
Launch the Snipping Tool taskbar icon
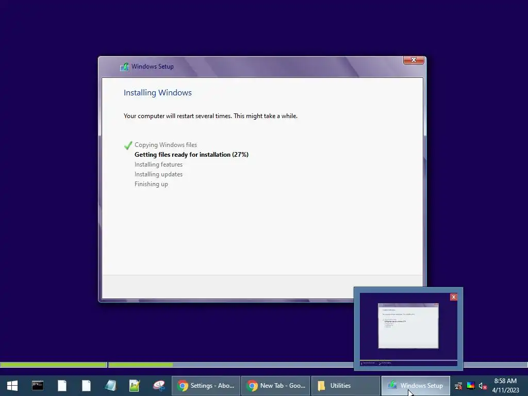(x=159, y=386)
